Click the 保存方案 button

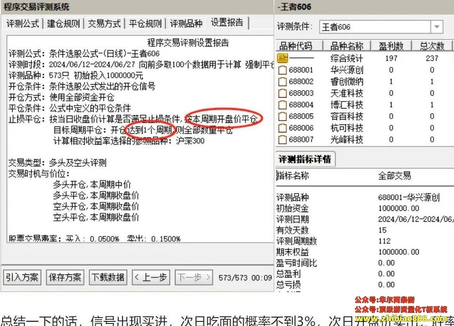coord(65,277)
